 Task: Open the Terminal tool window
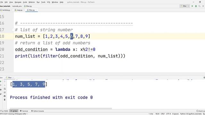pyautogui.click(x=24, y=111)
